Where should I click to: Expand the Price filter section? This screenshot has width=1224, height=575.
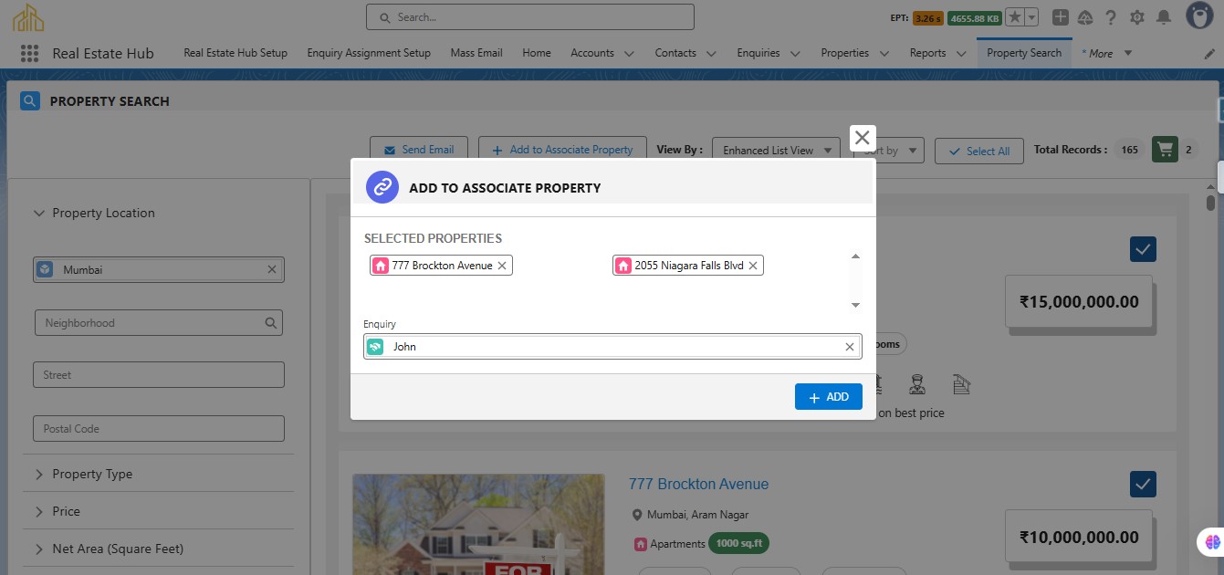(x=66, y=512)
